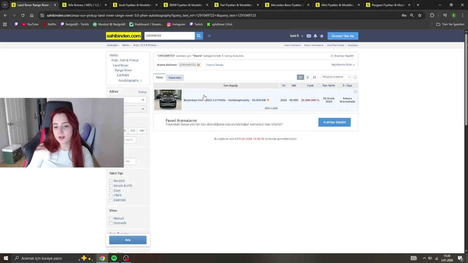Open favorites star icon in header
This screenshot has height=263, width=468.
322,36
